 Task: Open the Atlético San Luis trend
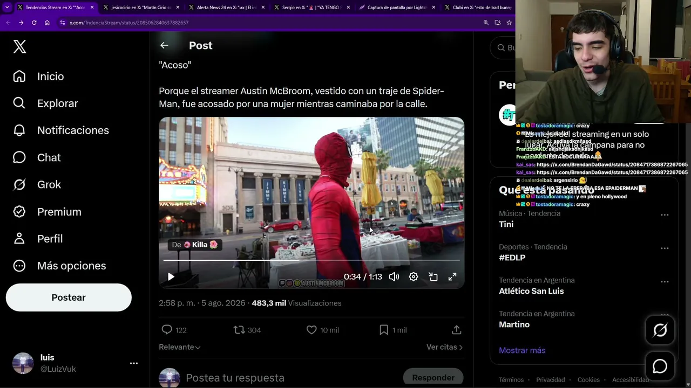pyautogui.click(x=531, y=291)
